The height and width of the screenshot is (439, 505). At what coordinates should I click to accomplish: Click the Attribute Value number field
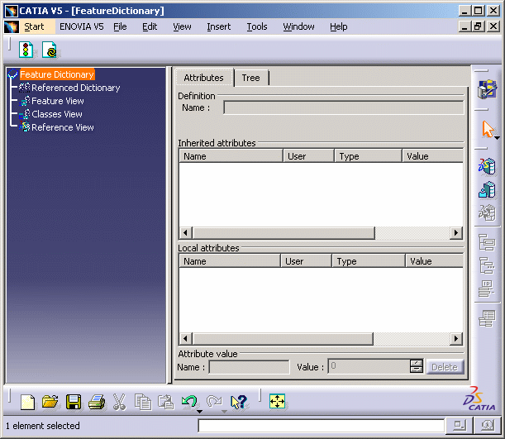tap(369, 366)
